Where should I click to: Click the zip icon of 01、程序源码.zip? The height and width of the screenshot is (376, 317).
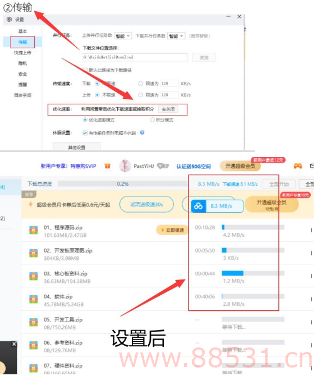coord(34,230)
